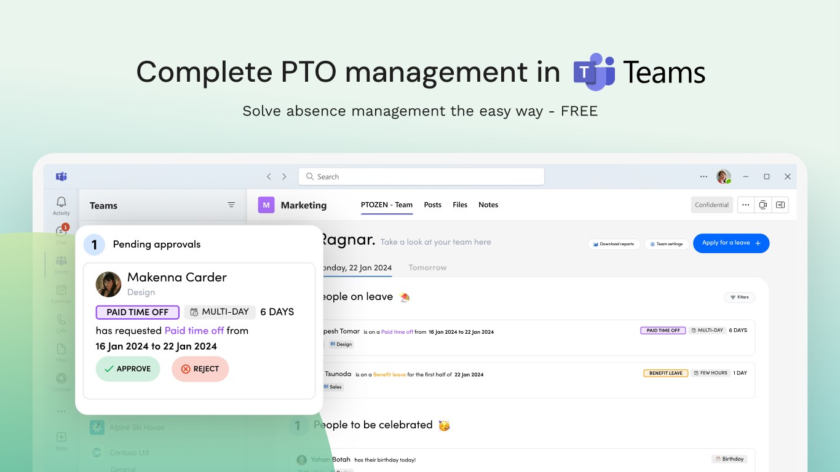Start a meeting with the video icon
Viewport: 840px width, 472px height.
tap(763, 205)
